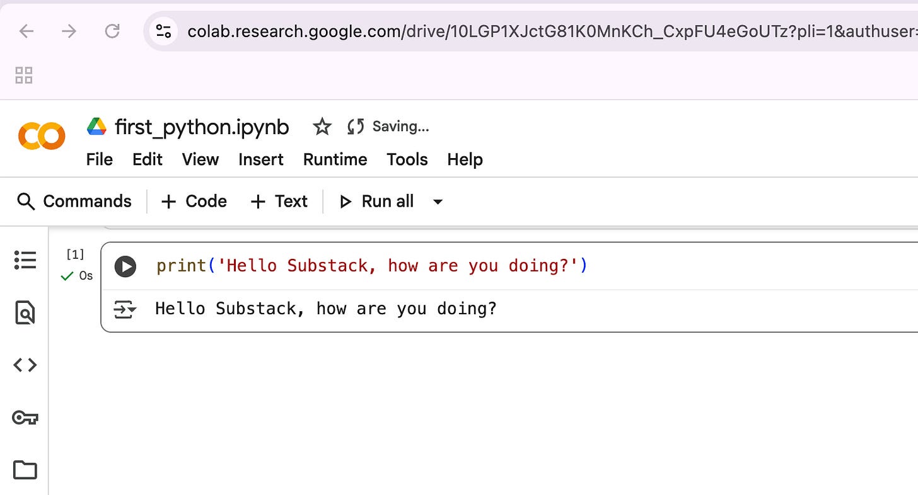Star the notebook first_python.ipynb
This screenshot has width=918, height=495.
[322, 127]
